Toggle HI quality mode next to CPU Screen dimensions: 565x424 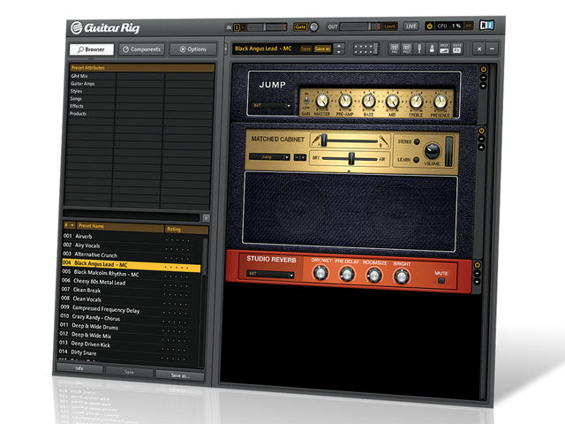(469, 26)
